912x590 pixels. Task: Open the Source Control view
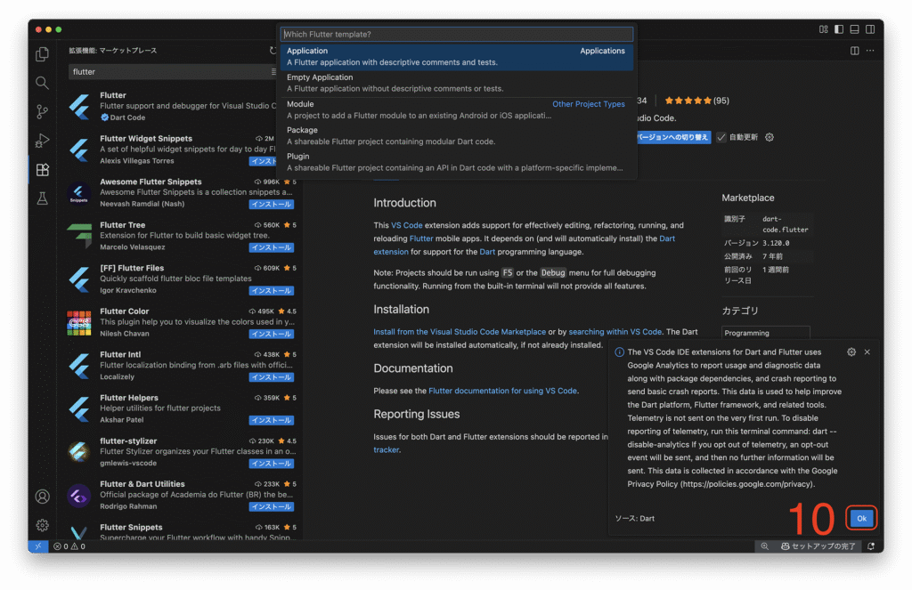(x=42, y=111)
